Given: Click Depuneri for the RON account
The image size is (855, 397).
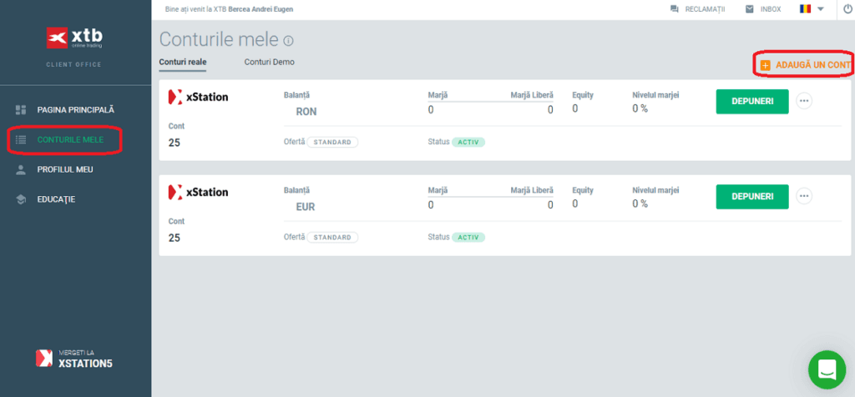Looking at the screenshot, I should [x=752, y=101].
